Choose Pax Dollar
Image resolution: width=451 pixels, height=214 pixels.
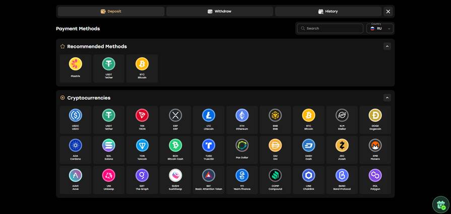pyautogui.click(x=242, y=150)
